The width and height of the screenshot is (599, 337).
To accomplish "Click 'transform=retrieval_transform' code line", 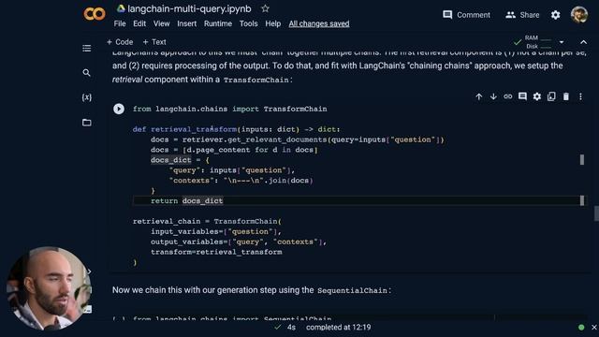I will (x=216, y=252).
